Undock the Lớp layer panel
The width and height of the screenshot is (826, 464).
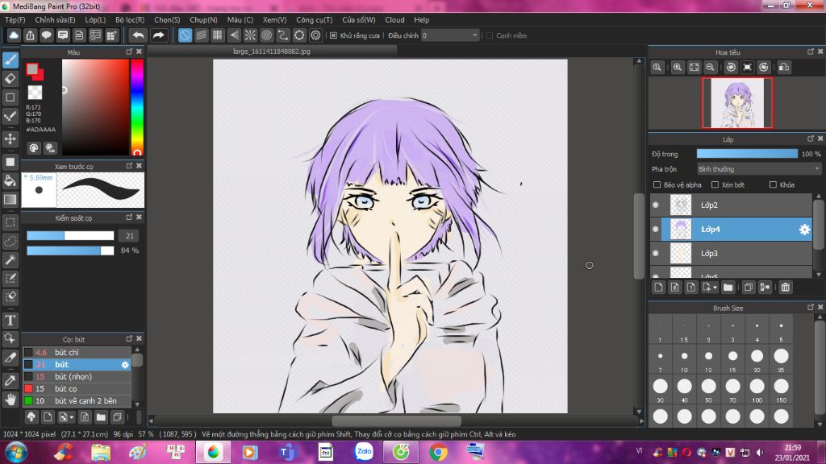[811, 139]
